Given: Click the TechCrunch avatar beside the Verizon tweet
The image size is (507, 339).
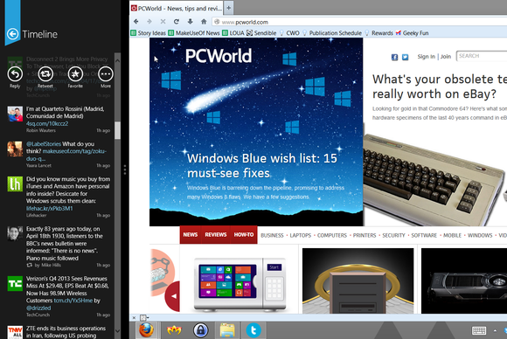Looking at the screenshot, I should coord(15,283).
